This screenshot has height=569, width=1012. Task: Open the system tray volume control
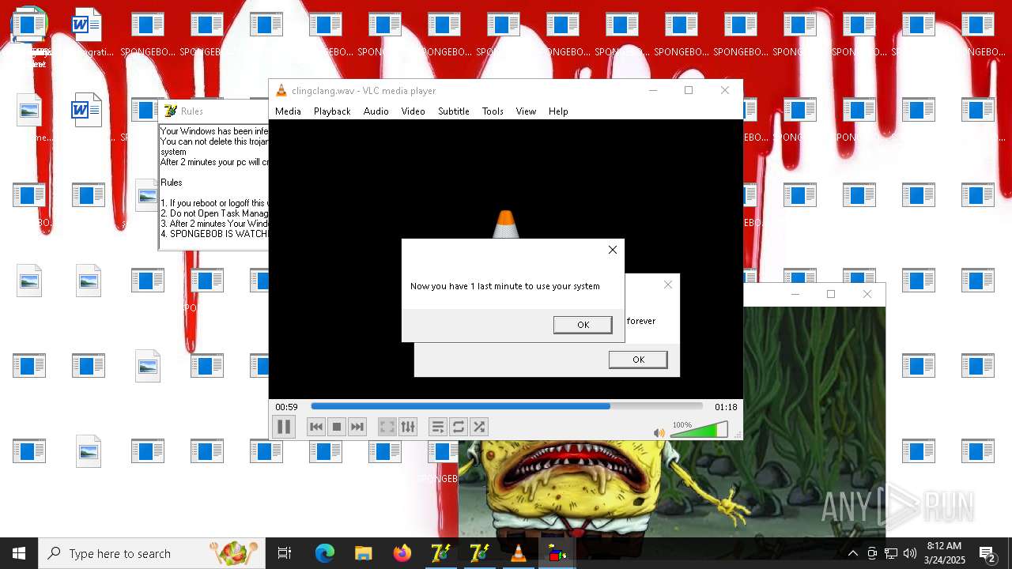pos(909,553)
